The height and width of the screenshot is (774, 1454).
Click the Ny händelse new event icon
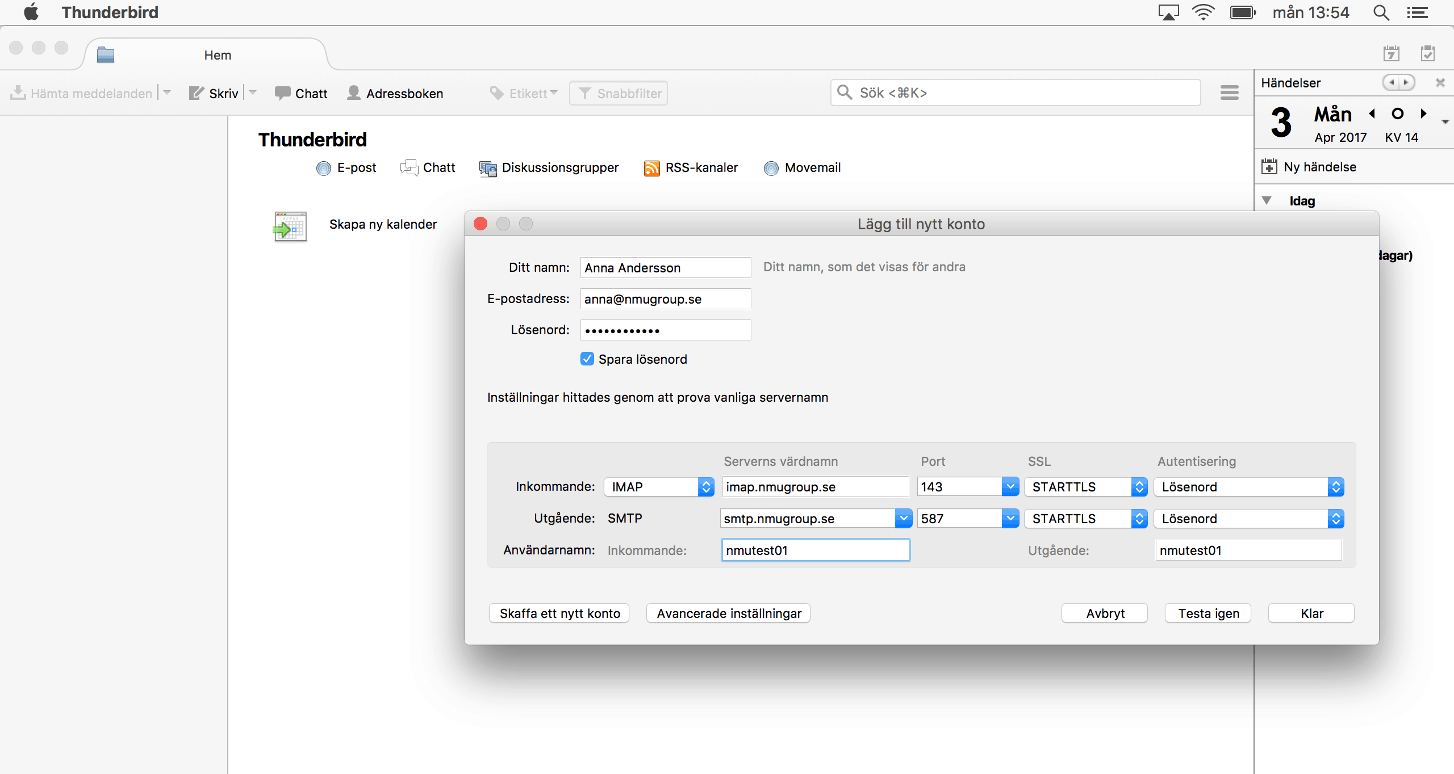1269,167
